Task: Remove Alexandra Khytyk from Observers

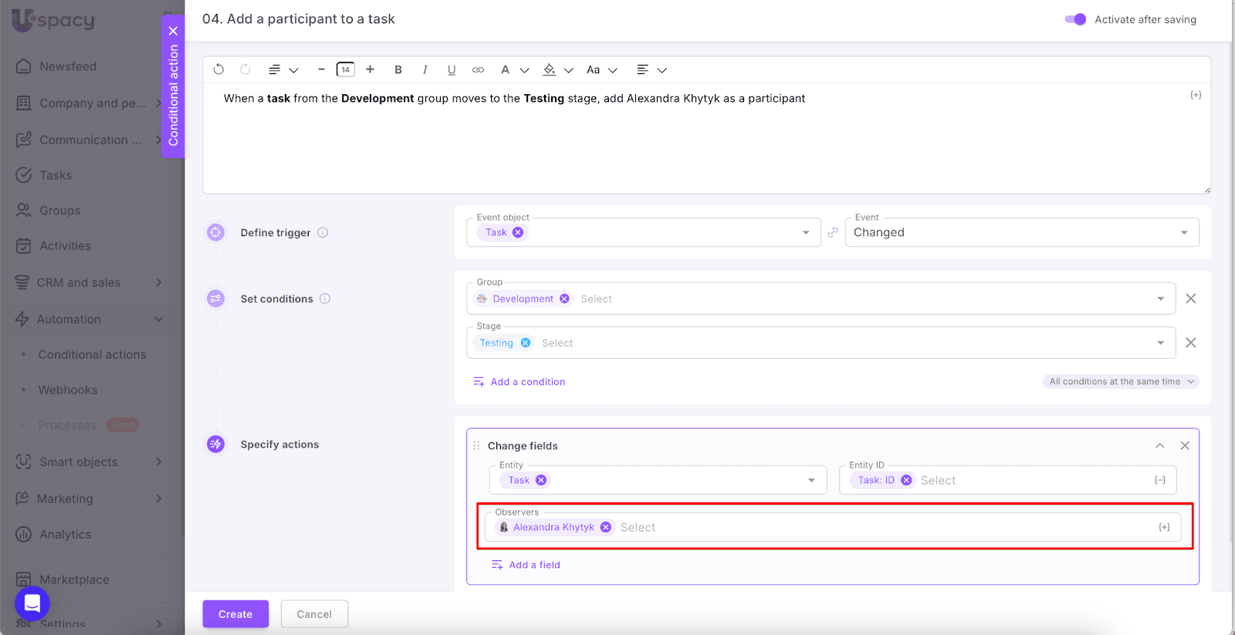Action: pos(606,527)
